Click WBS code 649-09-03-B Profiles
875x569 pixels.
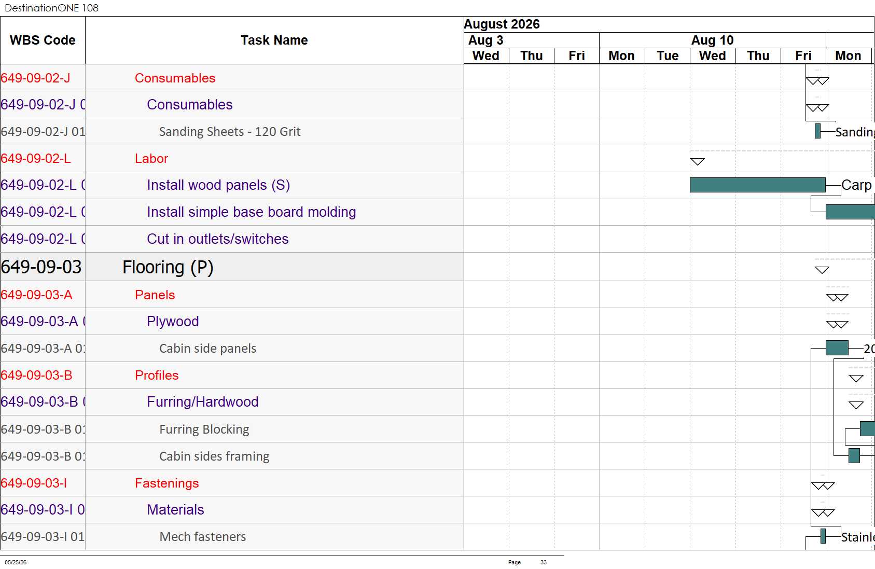(x=36, y=375)
